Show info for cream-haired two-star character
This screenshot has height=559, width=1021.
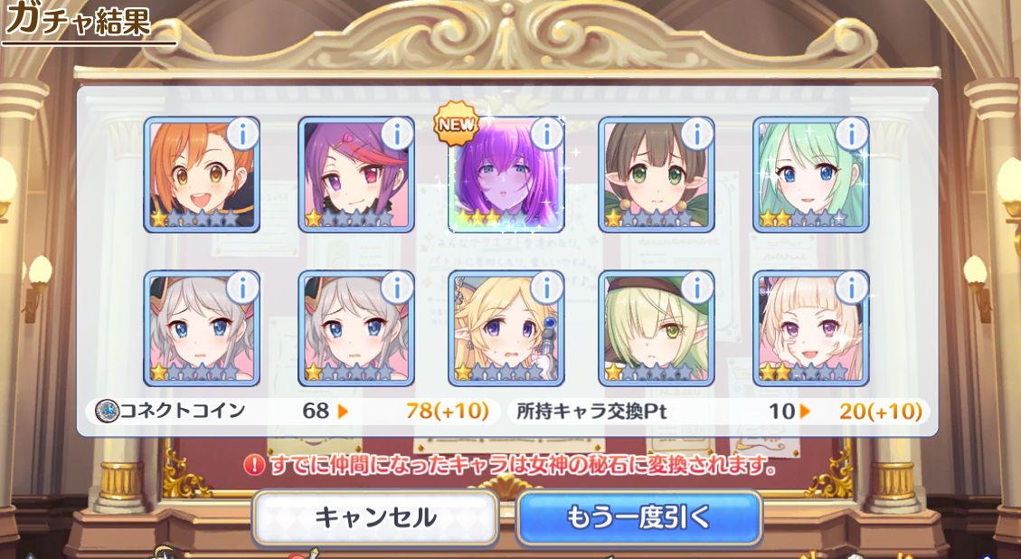852,288
